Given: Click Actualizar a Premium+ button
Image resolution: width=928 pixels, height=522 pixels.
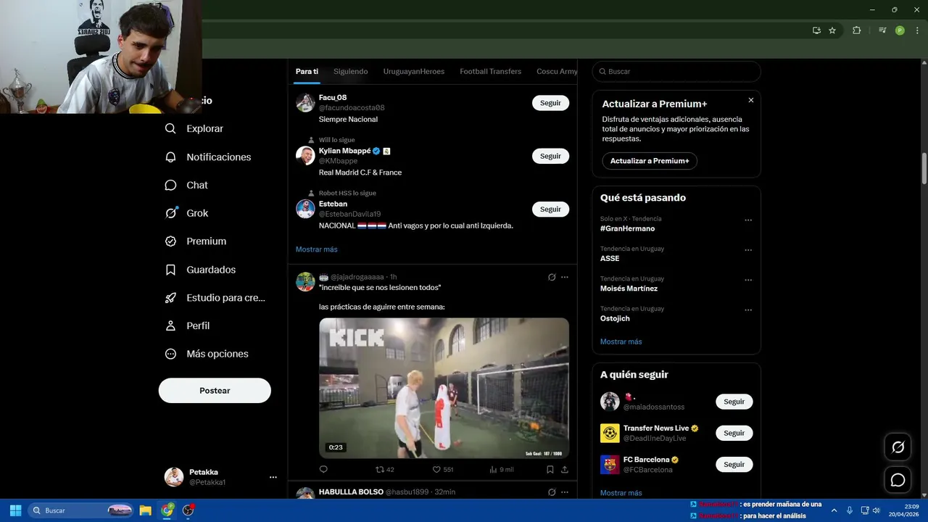Looking at the screenshot, I should pyautogui.click(x=650, y=161).
